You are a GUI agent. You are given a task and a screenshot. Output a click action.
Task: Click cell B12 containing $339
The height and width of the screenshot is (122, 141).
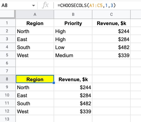[x=73, y=111]
